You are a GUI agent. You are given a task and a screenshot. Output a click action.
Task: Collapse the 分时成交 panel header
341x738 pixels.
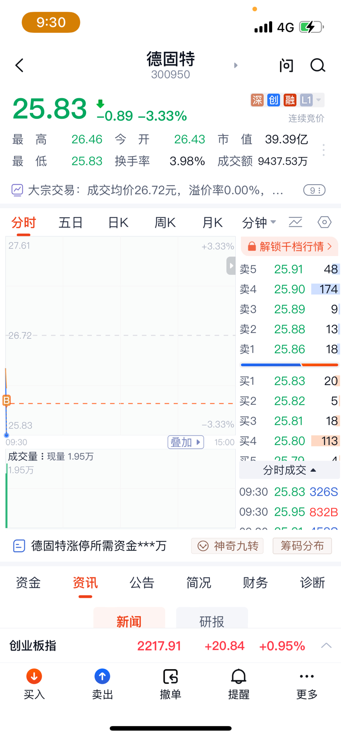click(289, 470)
